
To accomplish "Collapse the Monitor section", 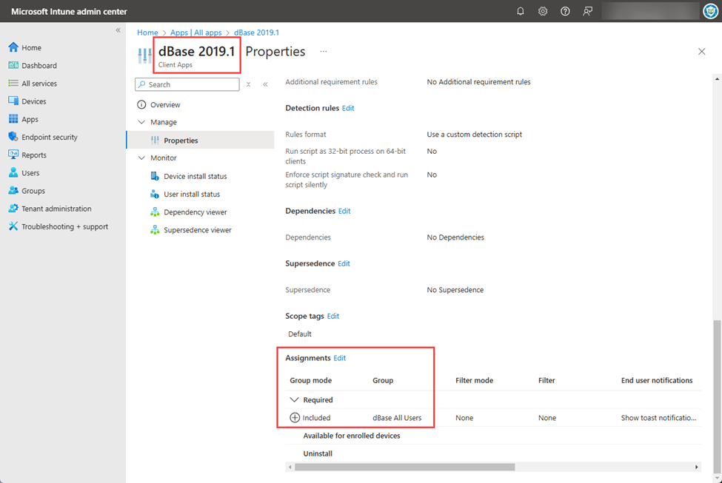I will click(x=142, y=158).
